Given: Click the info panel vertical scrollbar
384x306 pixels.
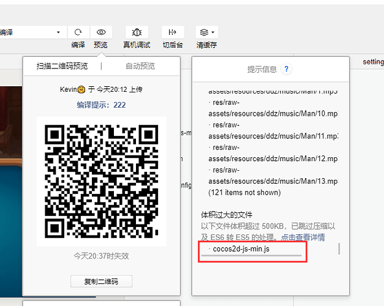Looking at the screenshot, I should [x=339, y=248].
